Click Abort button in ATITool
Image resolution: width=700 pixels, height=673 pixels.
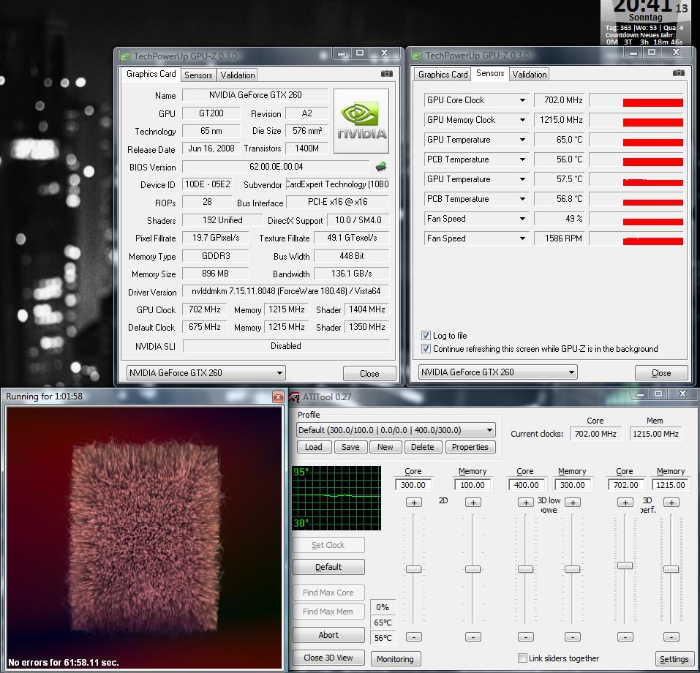pyautogui.click(x=328, y=635)
